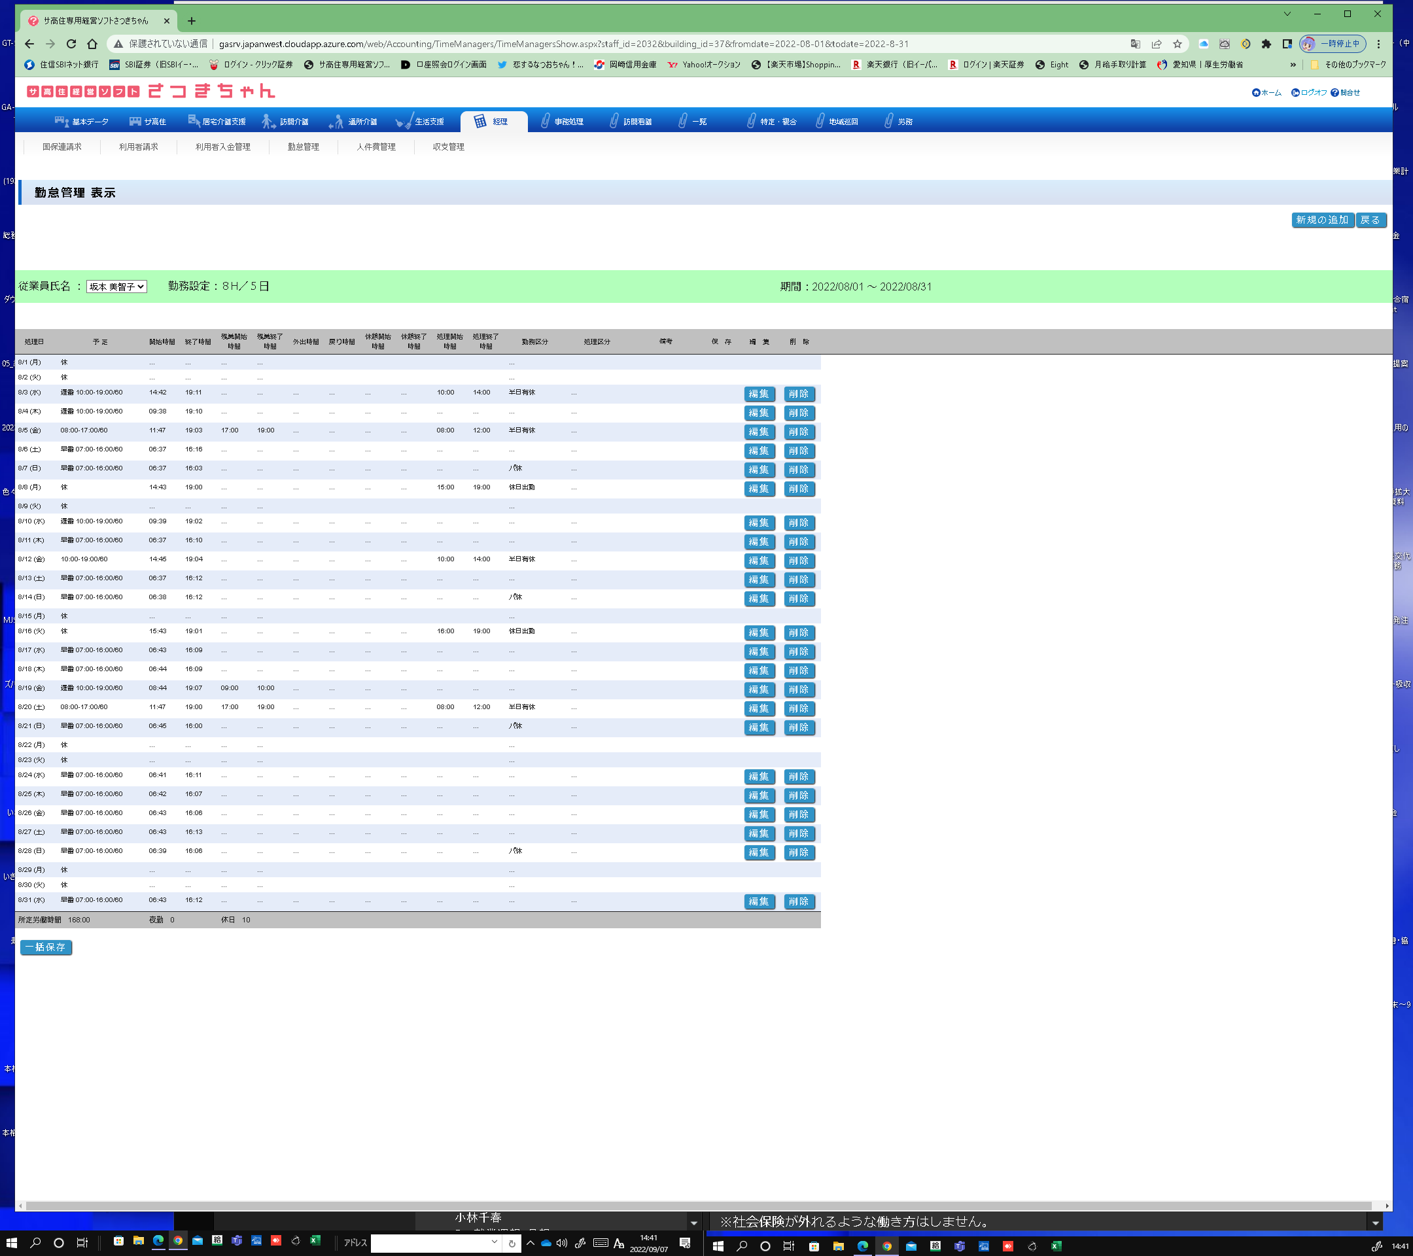Expand the 従業員氏名 employee dropdown
This screenshot has height=1256, width=1413.
point(116,287)
